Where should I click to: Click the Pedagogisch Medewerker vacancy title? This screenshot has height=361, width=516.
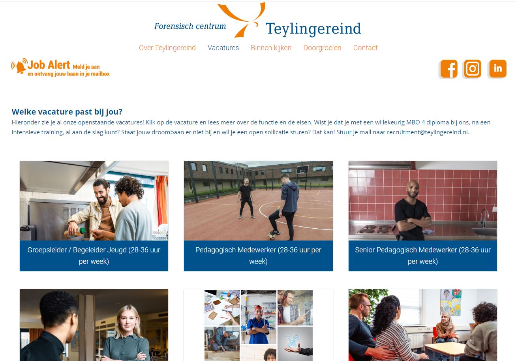click(x=258, y=256)
